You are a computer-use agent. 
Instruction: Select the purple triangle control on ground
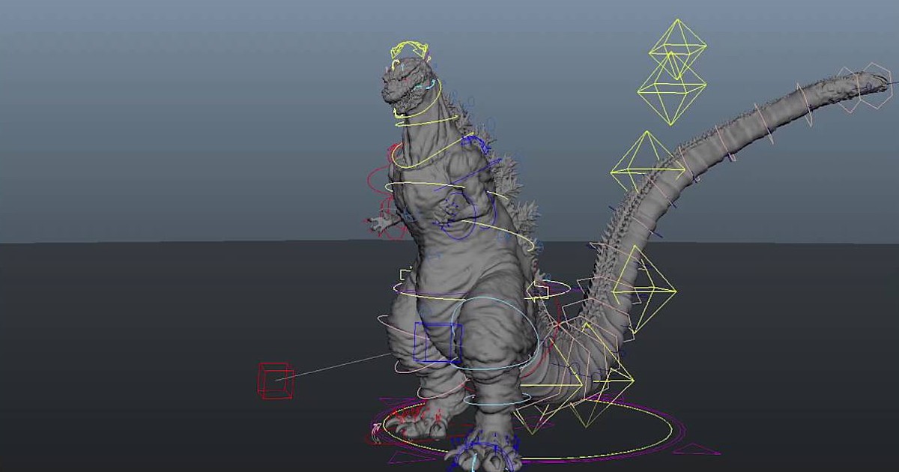click(x=697, y=450)
